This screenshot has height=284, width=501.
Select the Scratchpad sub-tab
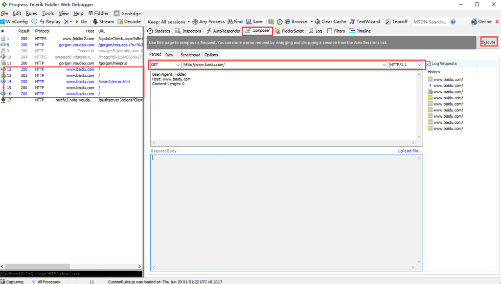[x=190, y=55]
